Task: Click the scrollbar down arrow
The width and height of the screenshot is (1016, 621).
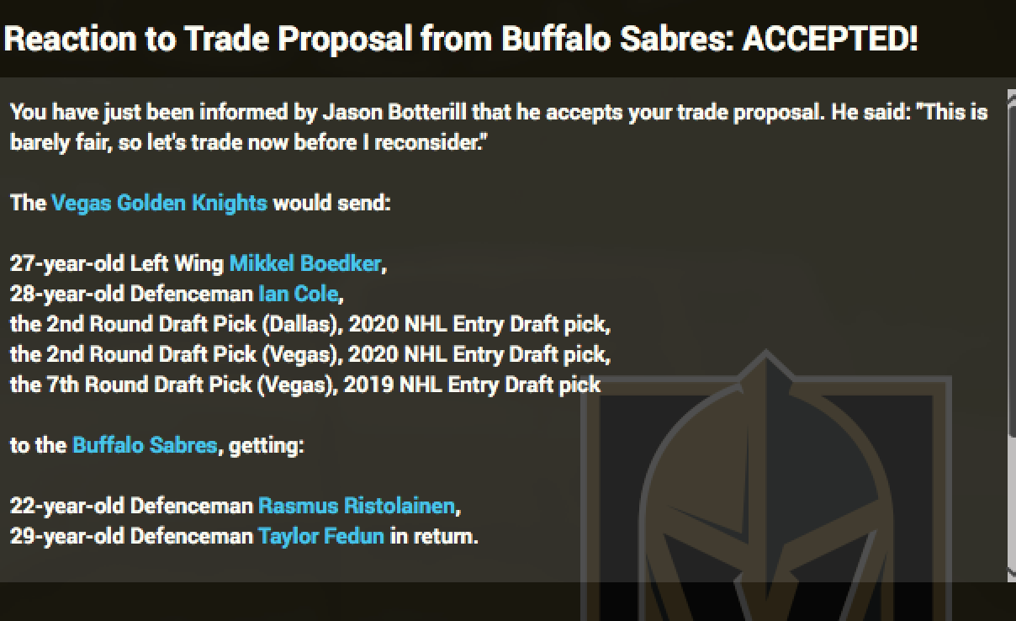Action: (1011, 574)
